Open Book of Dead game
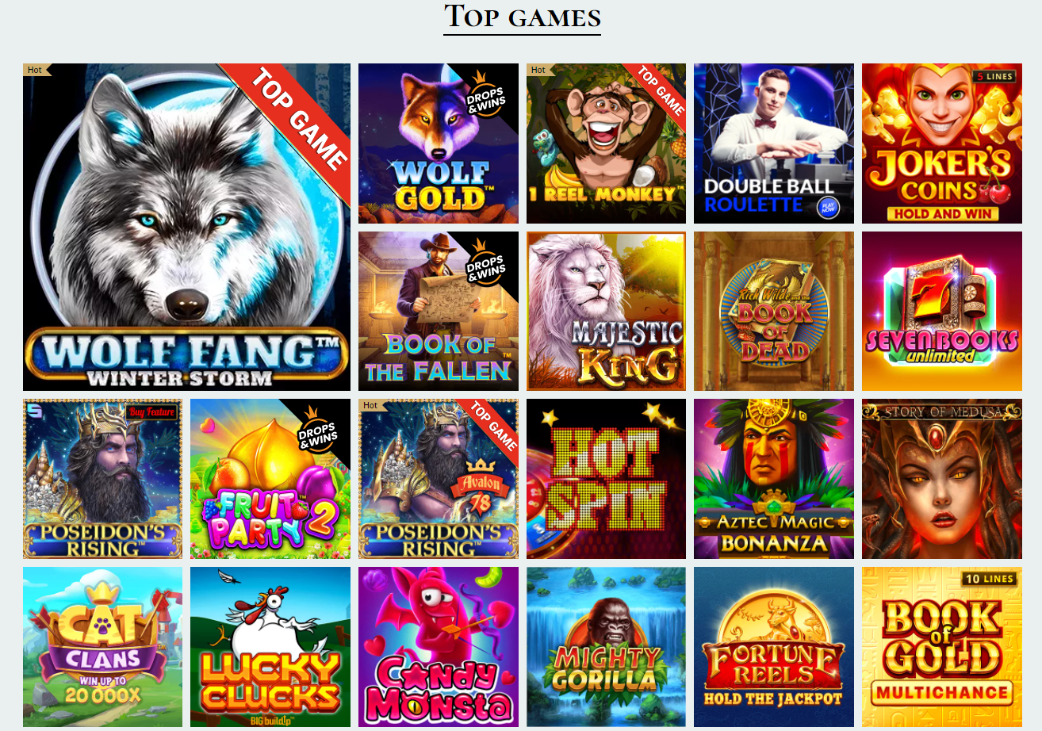The width and height of the screenshot is (1042, 731). (774, 311)
